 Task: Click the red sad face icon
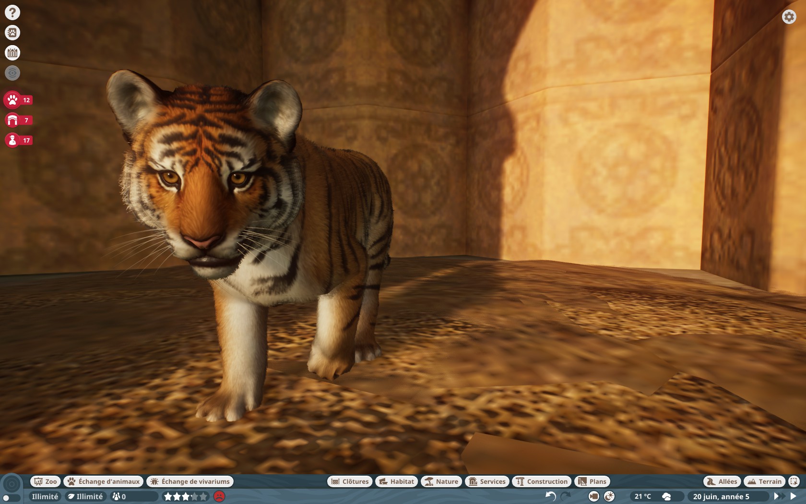219,496
